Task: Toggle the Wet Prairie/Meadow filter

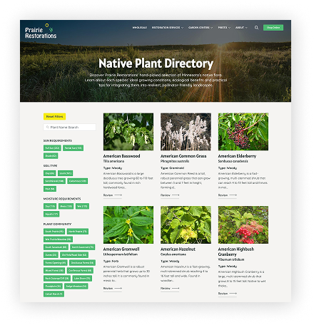Action: pyautogui.click(x=58, y=239)
